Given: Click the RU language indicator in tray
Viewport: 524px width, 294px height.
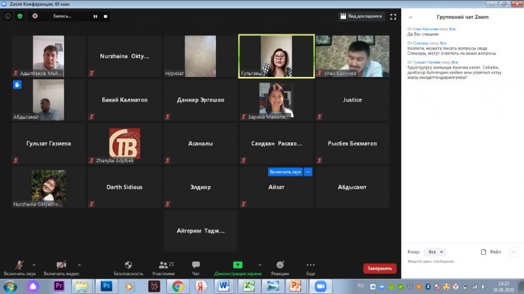Looking at the screenshot, I should pyautogui.click(x=361, y=286).
